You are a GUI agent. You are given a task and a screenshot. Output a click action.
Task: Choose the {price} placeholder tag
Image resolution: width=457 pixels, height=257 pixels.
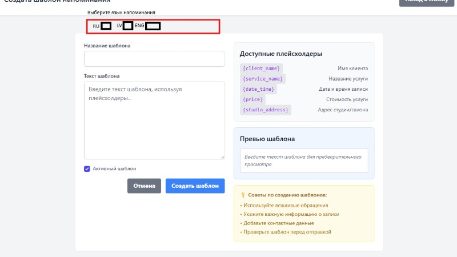tap(252, 99)
